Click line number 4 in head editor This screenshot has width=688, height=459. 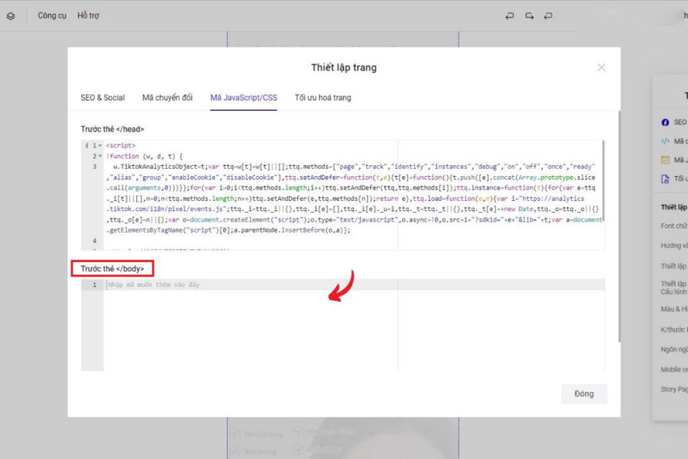[94, 241]
